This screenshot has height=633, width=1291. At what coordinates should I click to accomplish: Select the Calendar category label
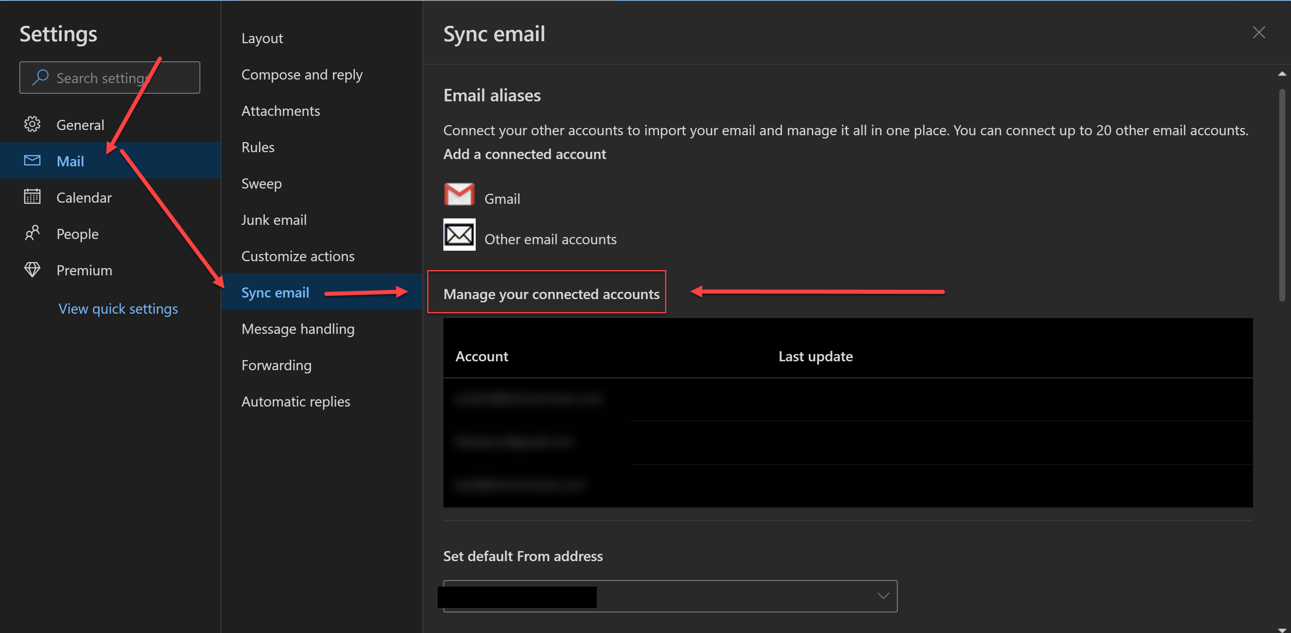(x=84, y=197)
